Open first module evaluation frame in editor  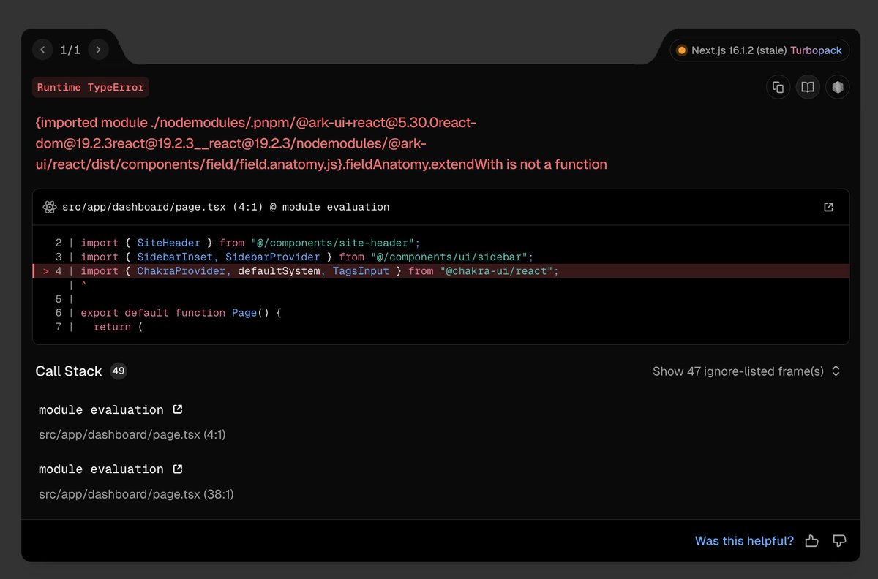coord(177,409)
